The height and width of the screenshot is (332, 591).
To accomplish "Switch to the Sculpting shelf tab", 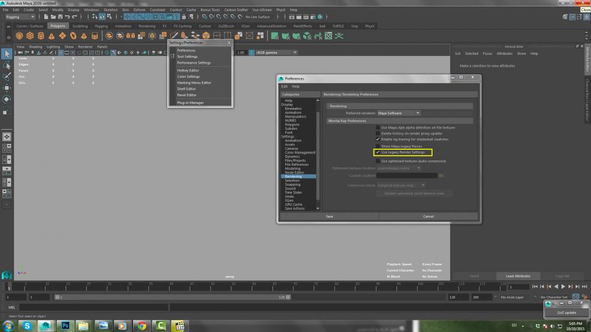I will pyautogui.click(x=80, y=26).
